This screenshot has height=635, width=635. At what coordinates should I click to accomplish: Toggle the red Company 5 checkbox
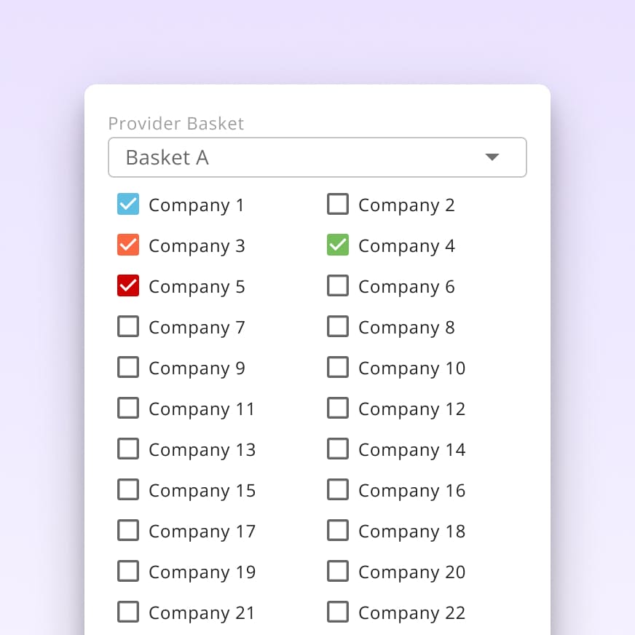pyautogui.click(x=128, y=286)
